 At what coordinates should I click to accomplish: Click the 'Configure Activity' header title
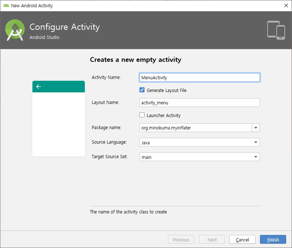[x=64, y=27]
